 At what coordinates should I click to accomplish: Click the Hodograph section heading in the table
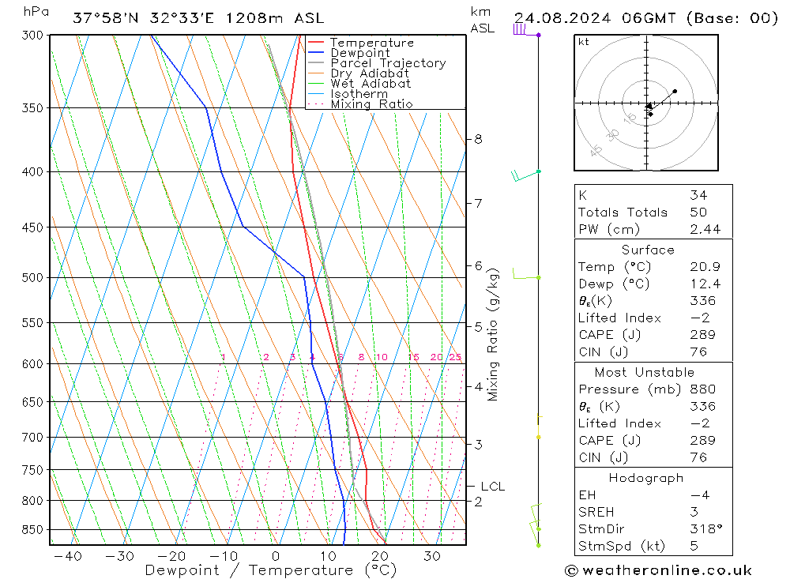click(647, 478)
